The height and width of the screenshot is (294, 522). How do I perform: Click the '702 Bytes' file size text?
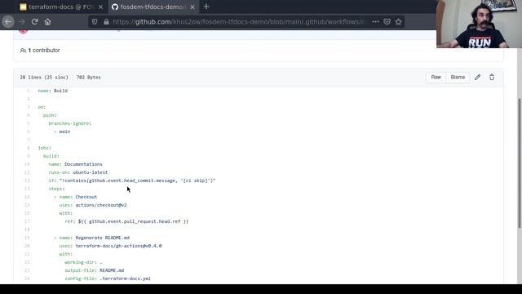(89, 77)
